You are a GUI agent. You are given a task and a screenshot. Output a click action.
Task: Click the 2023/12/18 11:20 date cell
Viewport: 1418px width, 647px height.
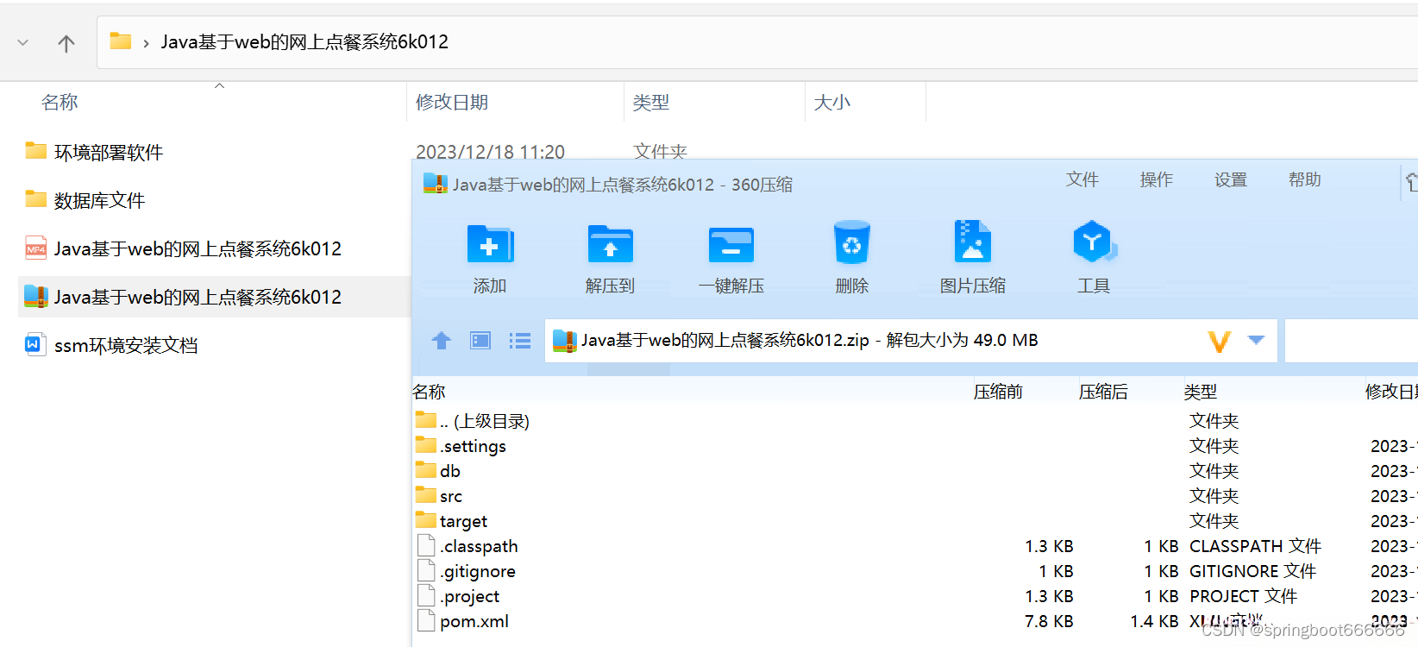click(490, 152)
